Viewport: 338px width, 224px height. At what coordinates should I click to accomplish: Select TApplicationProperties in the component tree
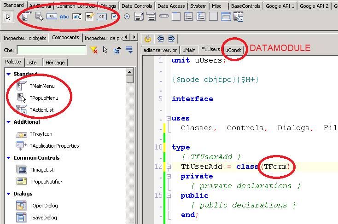pyautogui.click(x=54, y=146)
